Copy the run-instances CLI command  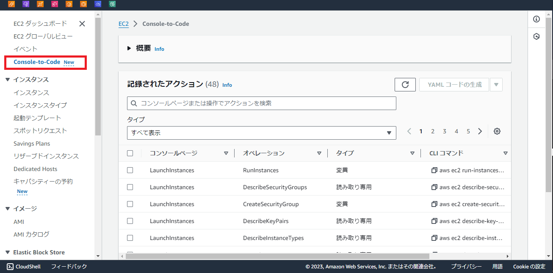click(x=434, y=170)
